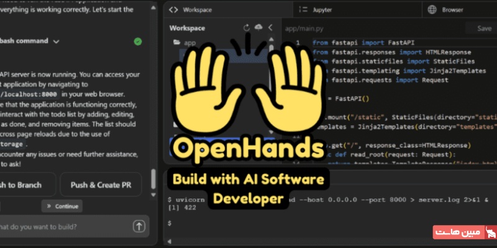Click the chat scrollbar down arrow

[x=153, y=195]
